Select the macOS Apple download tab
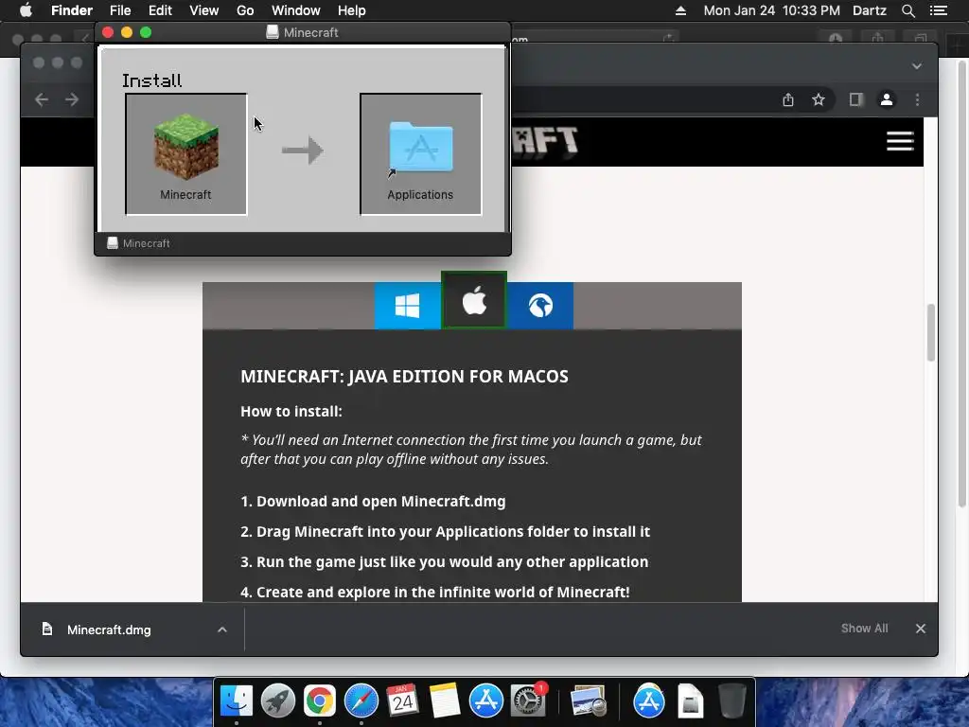969x727 pixels. (474, 300)
